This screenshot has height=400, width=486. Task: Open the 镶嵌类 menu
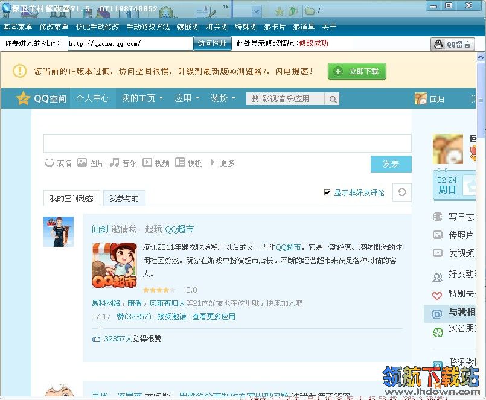tap(188, 27)
